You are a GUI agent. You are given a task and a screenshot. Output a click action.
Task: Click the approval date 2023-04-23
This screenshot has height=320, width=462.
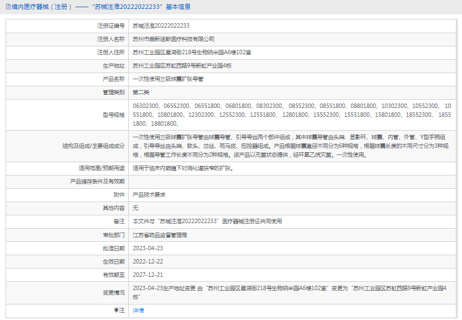tap(148, 248)
